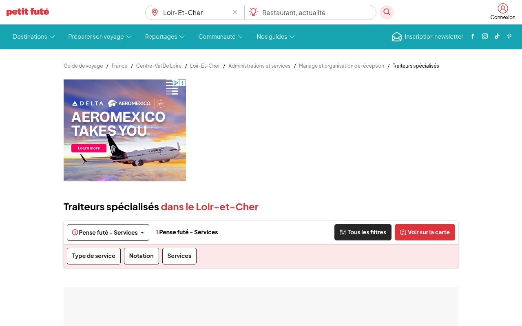Clear the Loir-Et-Cher location field

(x=235, y=12)
